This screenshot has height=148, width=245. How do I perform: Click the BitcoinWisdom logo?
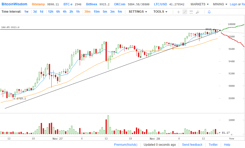[x=14, y=4]
